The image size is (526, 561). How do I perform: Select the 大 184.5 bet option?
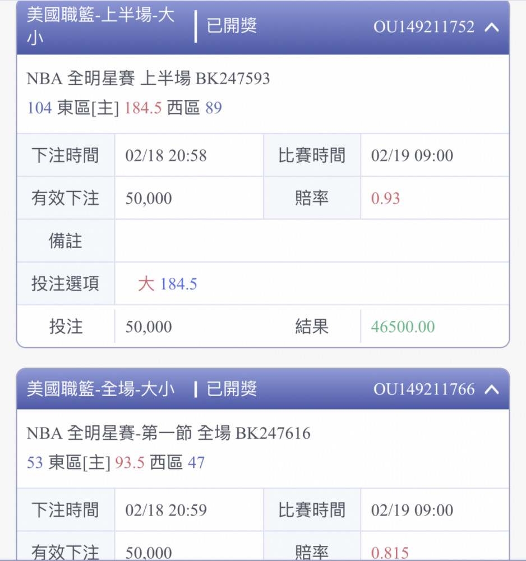167,284
